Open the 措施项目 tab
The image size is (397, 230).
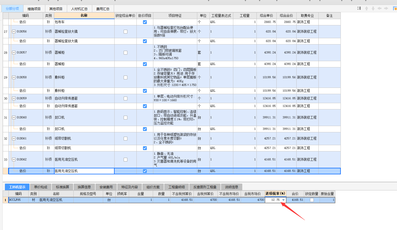point(34,9)
